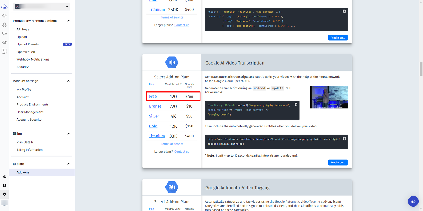Collapse the Billing section
The image size is (423, 211).
69,134
